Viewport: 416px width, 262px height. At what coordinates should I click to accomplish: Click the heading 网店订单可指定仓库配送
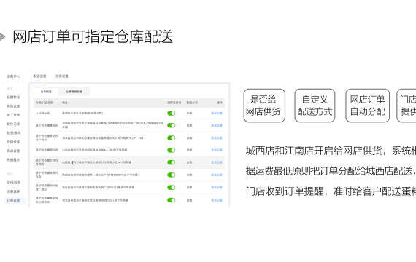(x=93, y=36)
